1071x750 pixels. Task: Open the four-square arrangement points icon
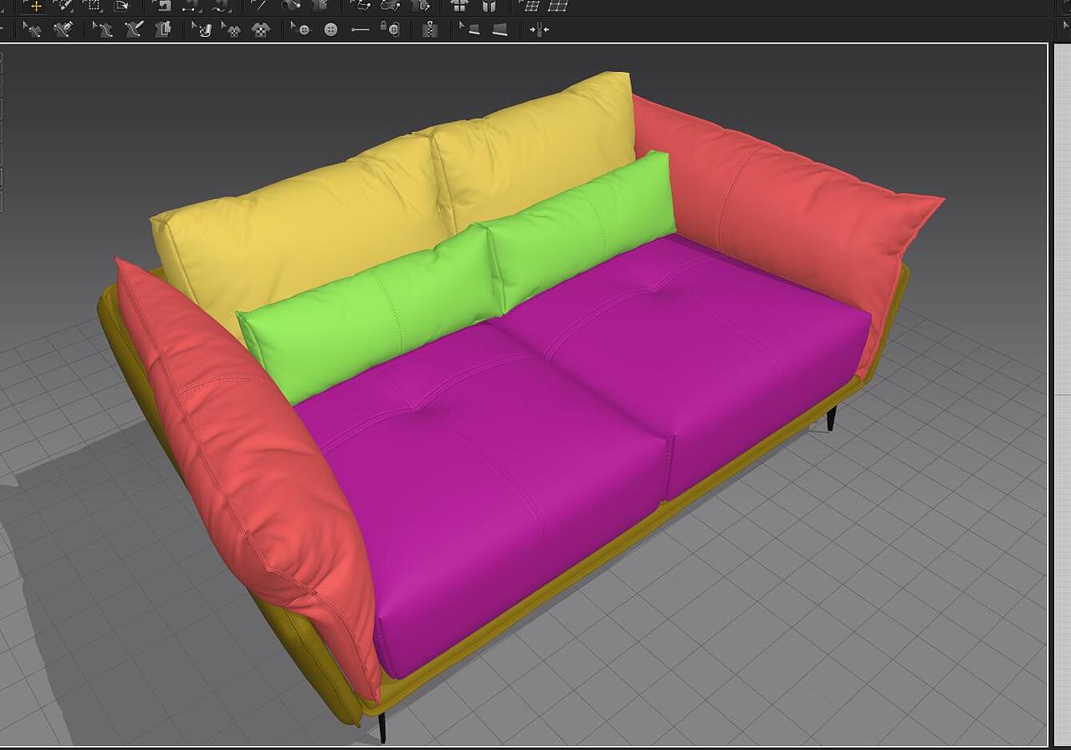[458, 6]
